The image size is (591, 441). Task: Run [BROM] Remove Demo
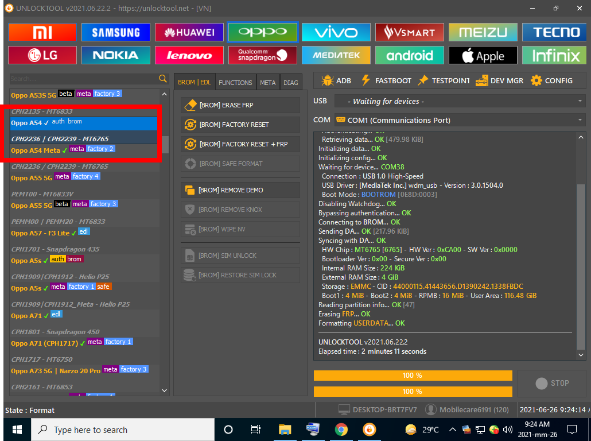click(x=240, y=190)
